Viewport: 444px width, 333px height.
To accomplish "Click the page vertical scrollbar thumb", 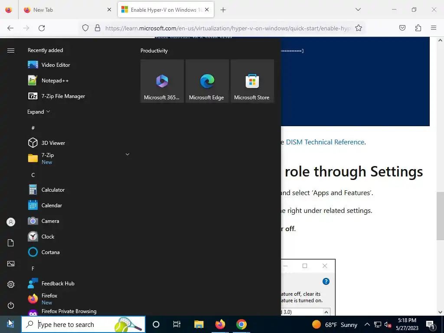I will tap(440, 216).
